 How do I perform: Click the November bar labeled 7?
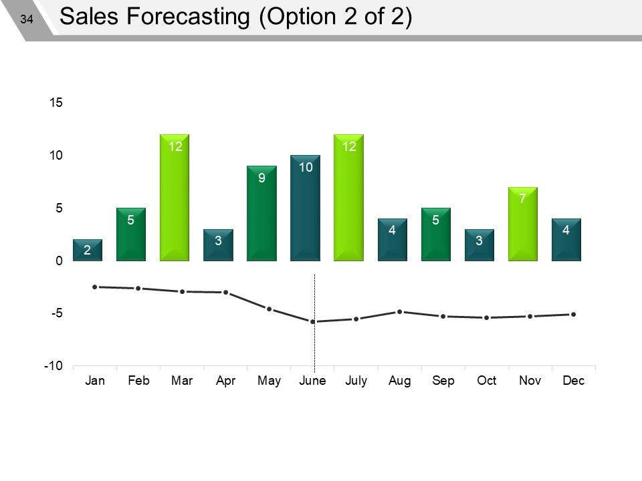tap(523, 224)
